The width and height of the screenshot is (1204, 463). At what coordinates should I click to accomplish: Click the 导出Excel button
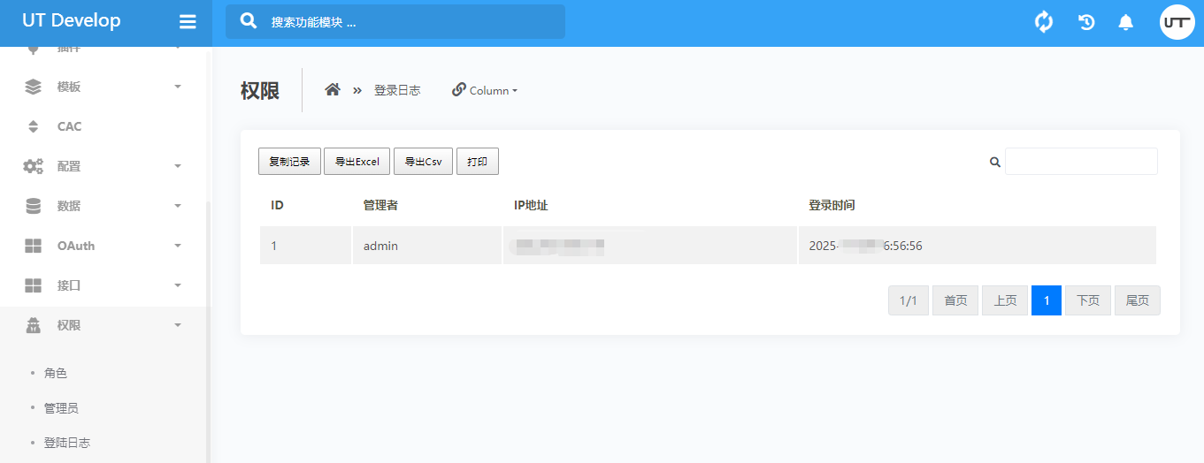(357, 162)
